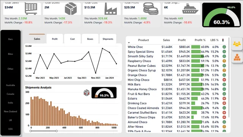Click the $2,107K sales value cell

click(167, 70)
